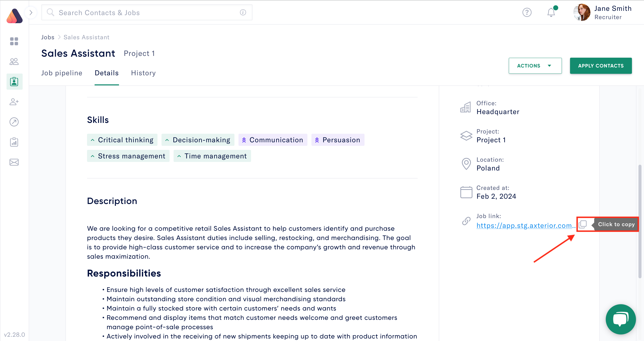The width and height of the screenshot is (644, 341).
Task: Select the Details tab
Action: pyautogui.click(x=106, y=73)
